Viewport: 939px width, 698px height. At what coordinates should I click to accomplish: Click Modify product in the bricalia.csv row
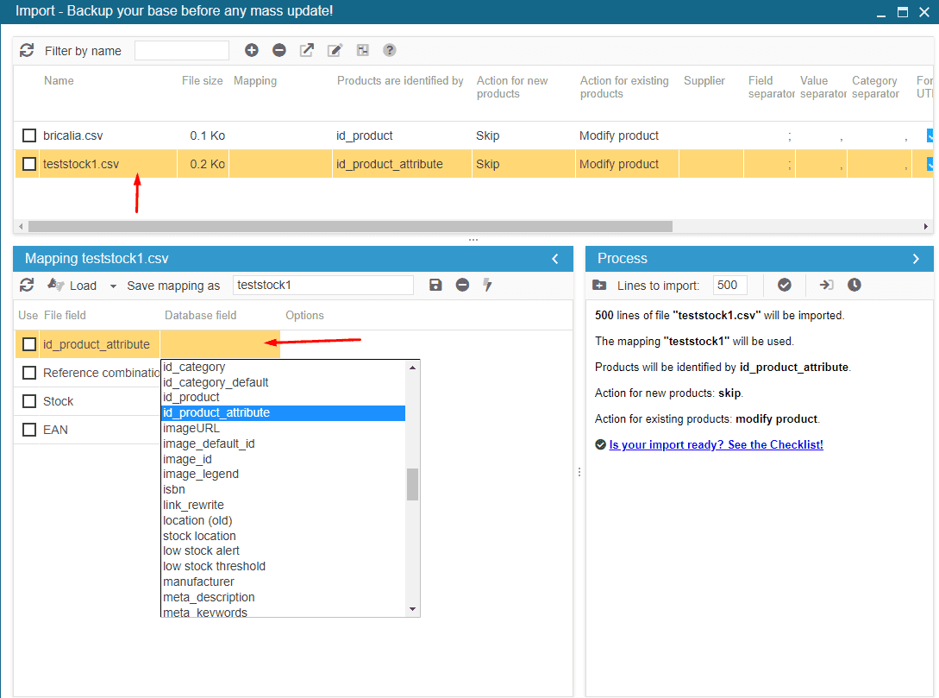pyautogui.click(x=618, y=135)
